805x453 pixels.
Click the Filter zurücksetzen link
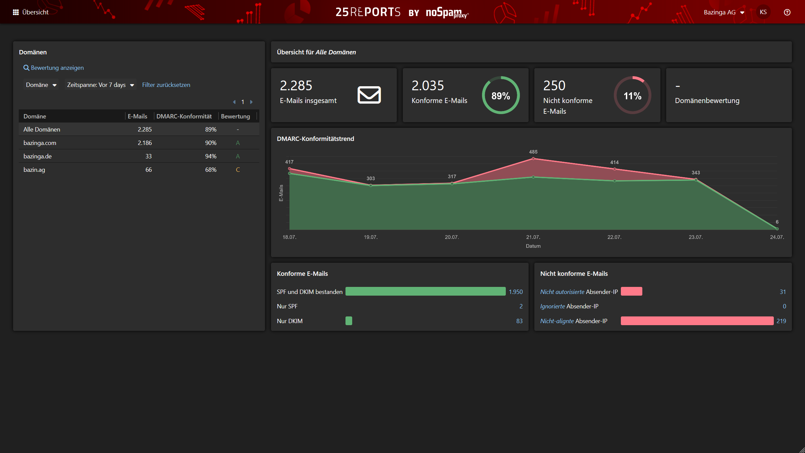pyautogui.click(x=166, y=85)
